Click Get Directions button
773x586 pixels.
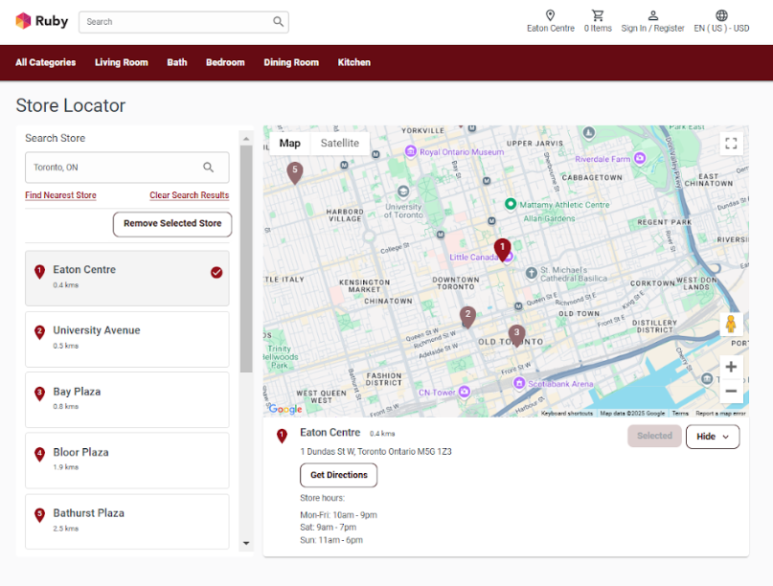[339, 475]
